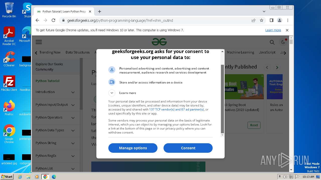Open a new tab with plus button
The image size is (321, 180).
coord(100,11)
